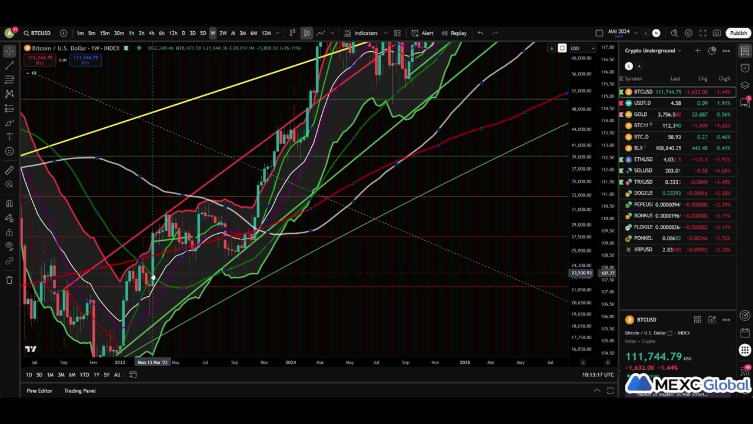Add symbol to watchlist plus icon
Image resolution: width=753 pixels, height=424 pixels.
click(x=698, y=51)
